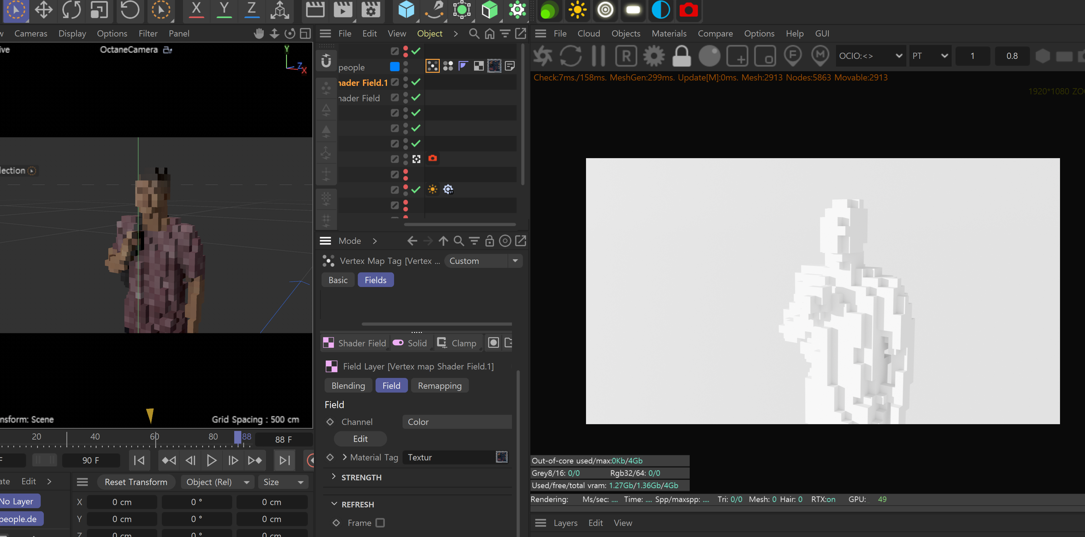1085x537 pixels.
Task: Pause Octane render
Action: [598, 56]
